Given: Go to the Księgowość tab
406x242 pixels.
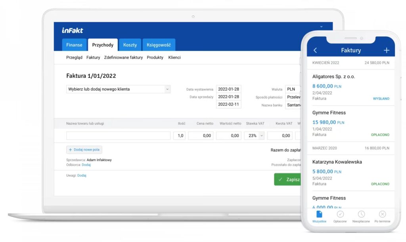Looking at the screenshot, I should tap(158, 45).
